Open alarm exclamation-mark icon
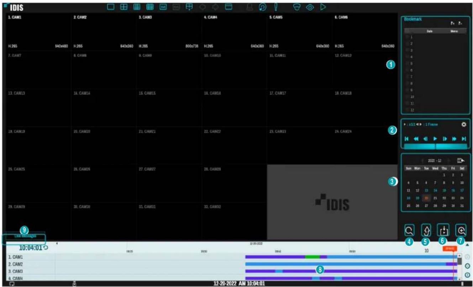This screenshot has height=287, width=473. coord(275,6)
